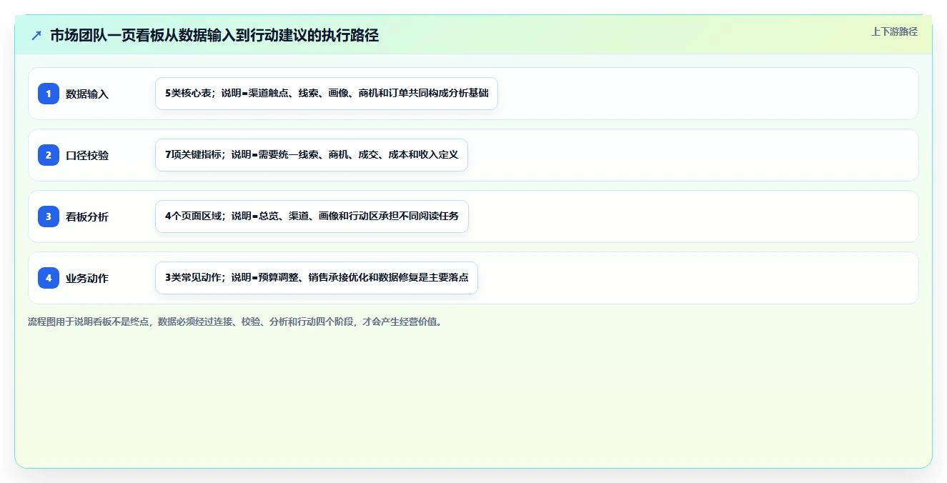This screenshot has height=483, width=947.
Task: Click the 业务动作 step label
Action: (x=87, y=278)
